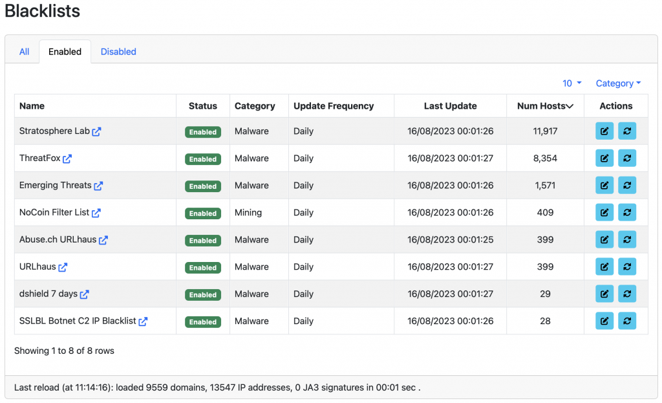Viewport: 662px width, 403px height.
Task: Click the 8,354 hosts value
Action: click(545, 158)
